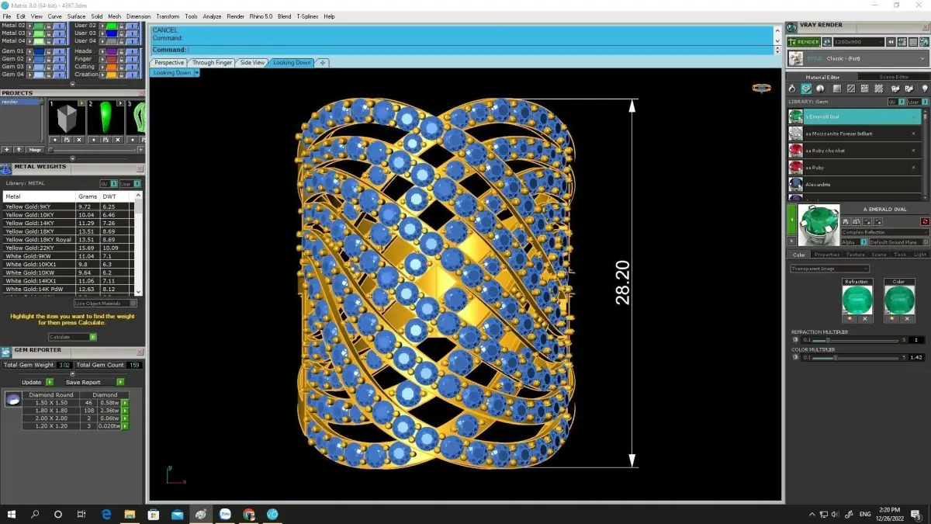The image size is (931, 524).
Task: Switch to the Perspective viewport tab
Action: 168,63
